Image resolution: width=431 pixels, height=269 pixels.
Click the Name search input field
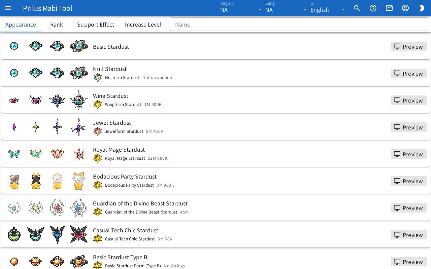299,24
